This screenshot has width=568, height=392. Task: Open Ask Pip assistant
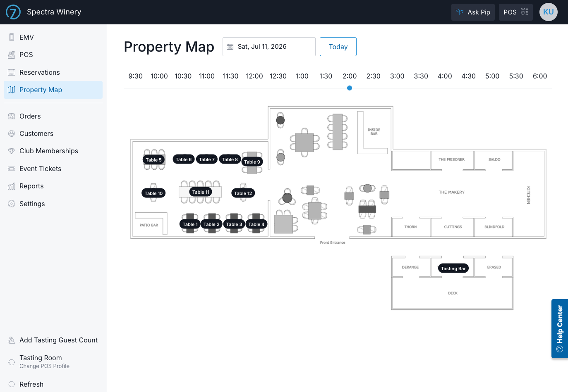[x=473, y=12]
